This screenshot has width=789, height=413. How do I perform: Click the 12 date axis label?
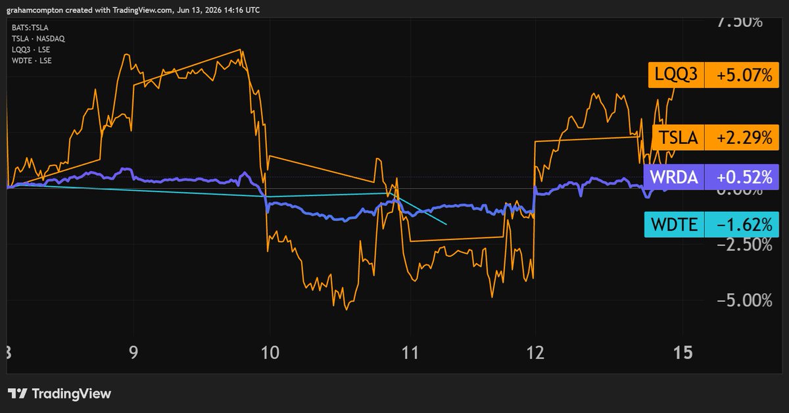pyautogui.click(x=536, y=352)
